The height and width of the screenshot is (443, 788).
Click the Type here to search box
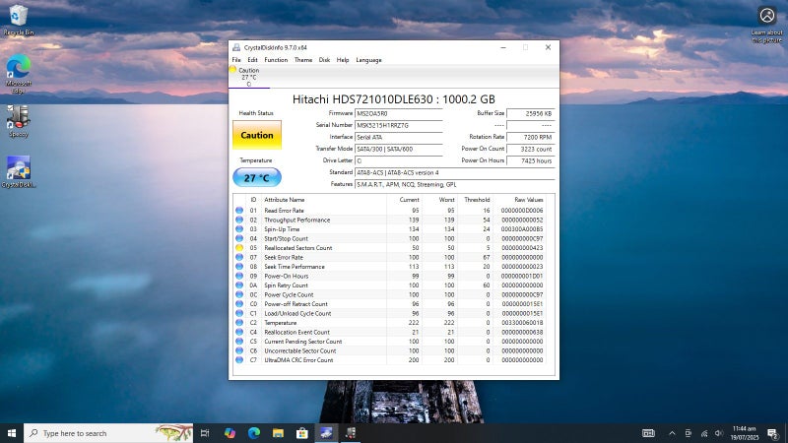(108, 433)
